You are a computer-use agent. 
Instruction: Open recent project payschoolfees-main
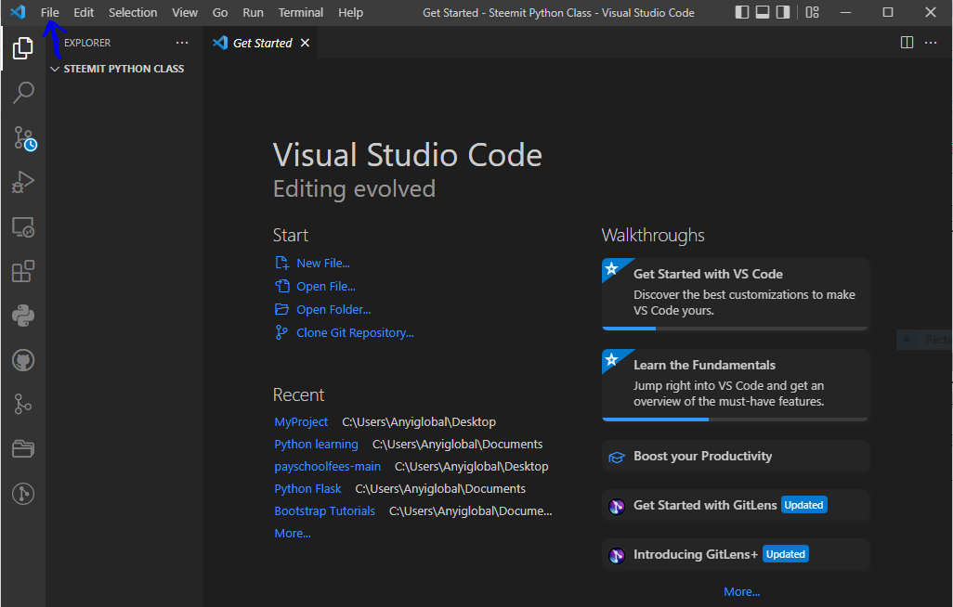(x=327, y=467)
